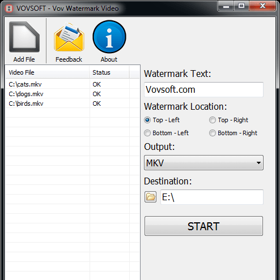
Task: Select C:\birds.mkv in the file list
Action: pos(73,104)
